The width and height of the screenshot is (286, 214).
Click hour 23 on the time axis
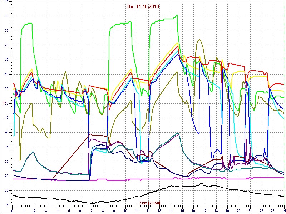coord(272,210)
